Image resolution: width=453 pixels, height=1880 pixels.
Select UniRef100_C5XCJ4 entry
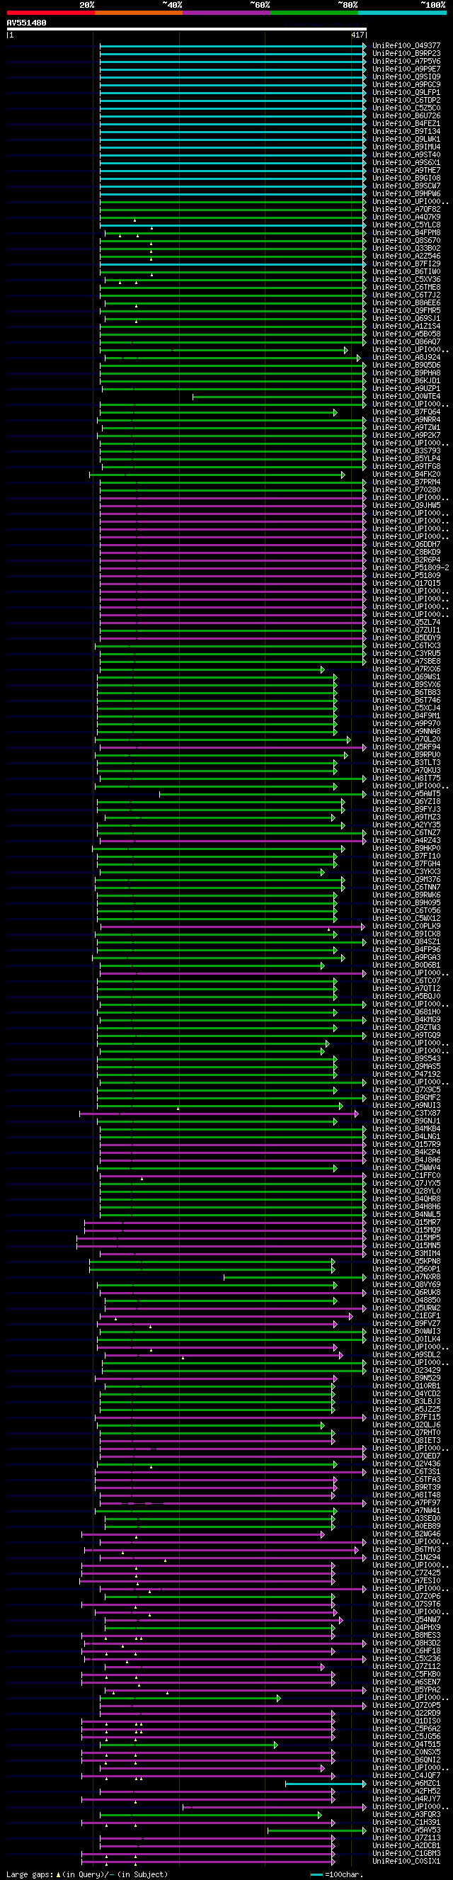point(406,707)
